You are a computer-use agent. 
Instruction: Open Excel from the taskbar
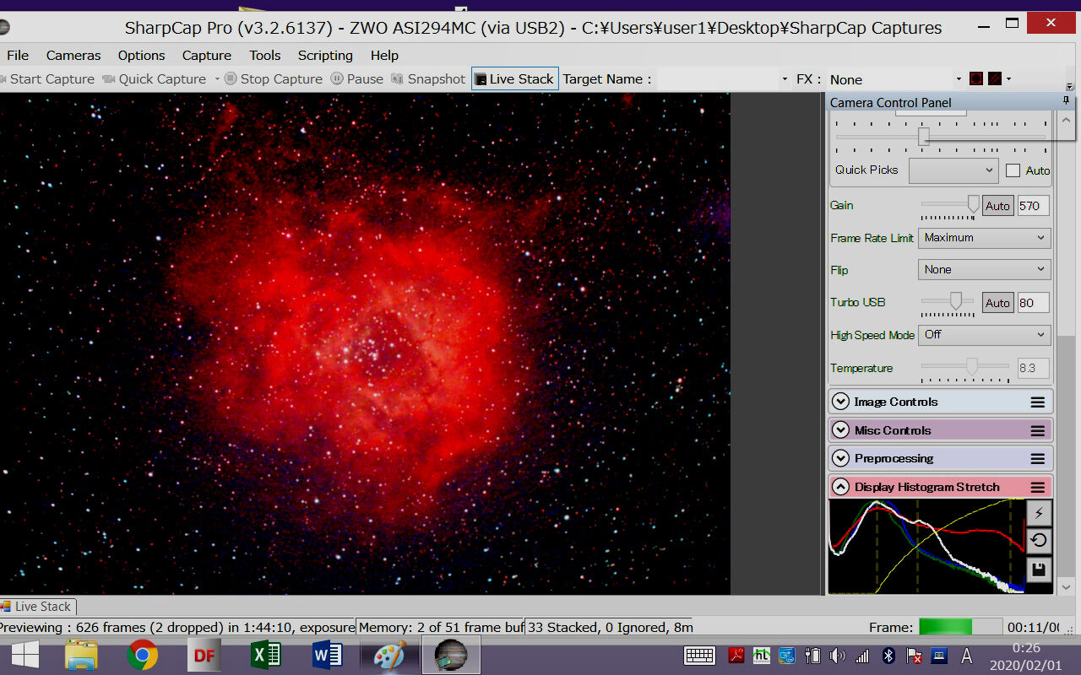point(265,655)
